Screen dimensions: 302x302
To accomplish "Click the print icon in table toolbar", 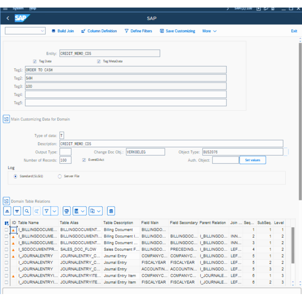I will pyautogui.click(x=66, y=211).
